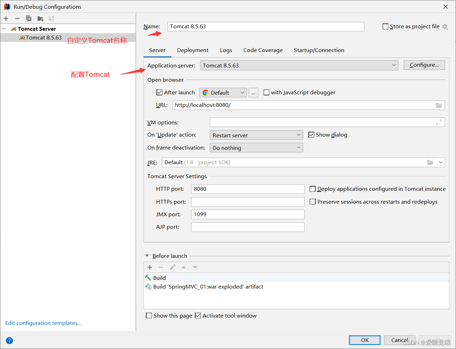Click the IntelliJ IDEA window icon
This screenshot has height=349, width=456.
(7, 7)
